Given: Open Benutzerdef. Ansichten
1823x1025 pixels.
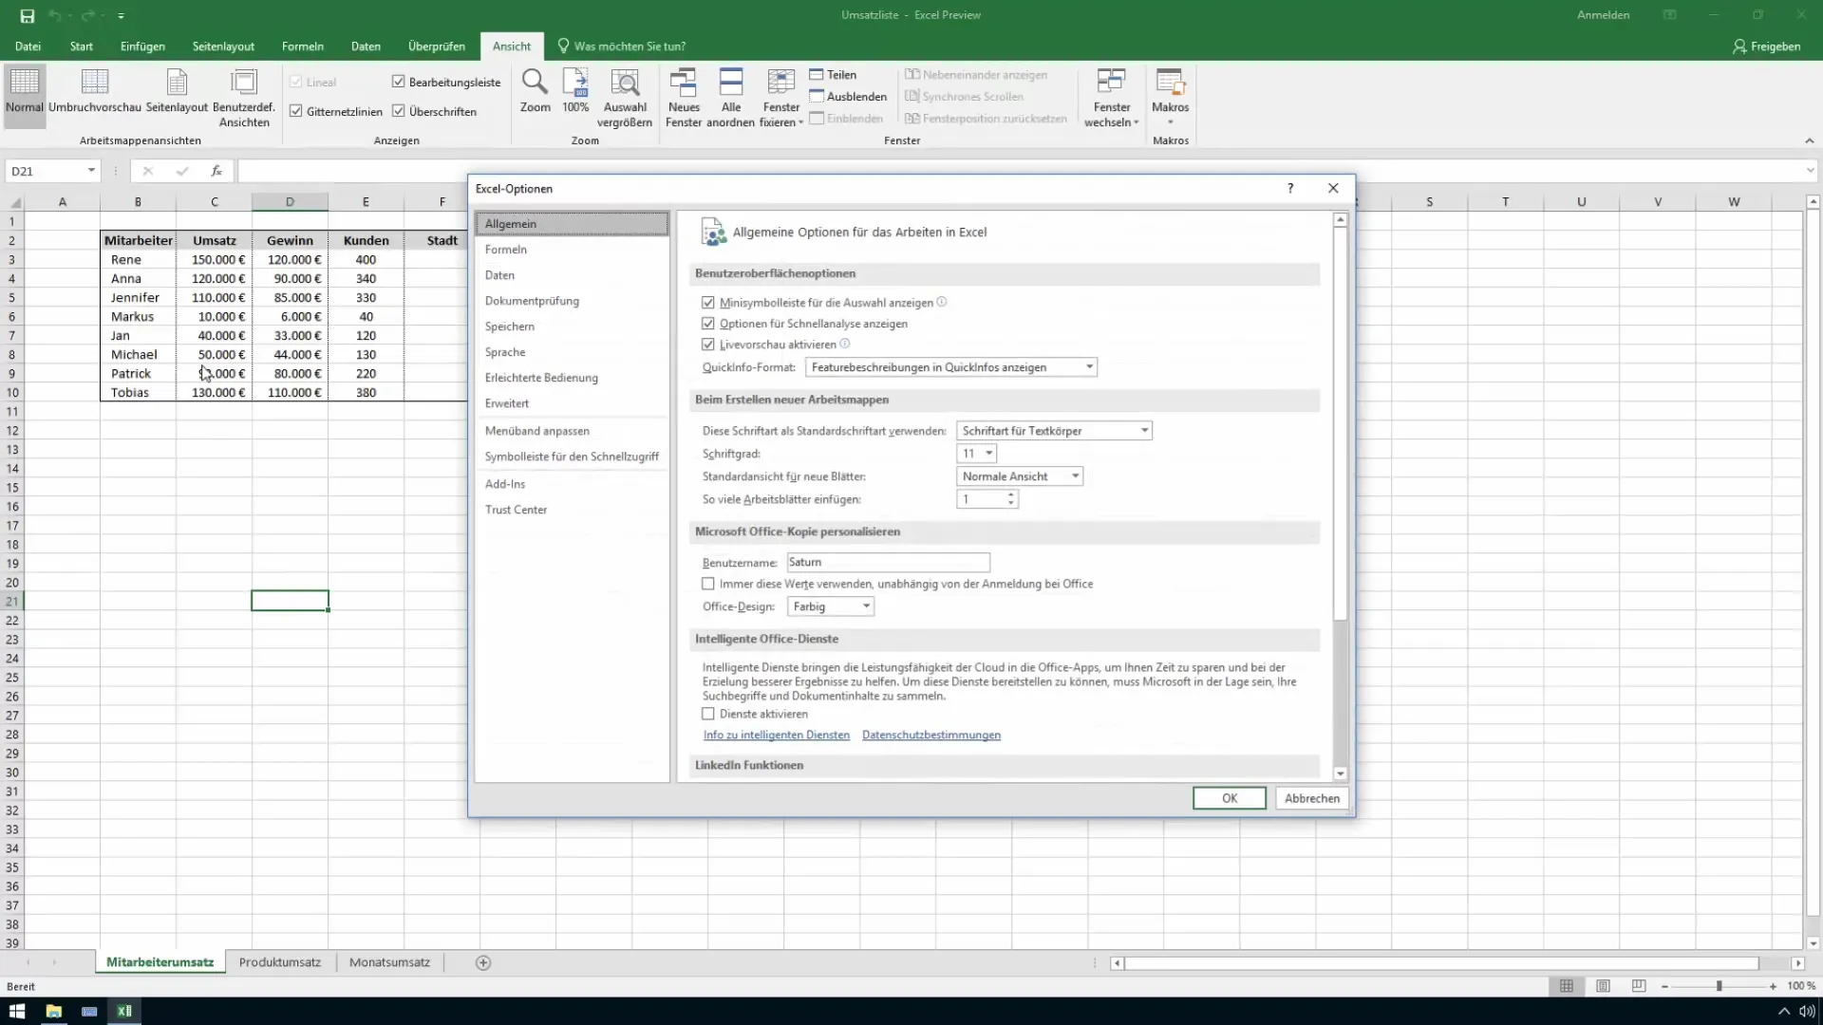Looking at the screenshot, I should [244, 98].
